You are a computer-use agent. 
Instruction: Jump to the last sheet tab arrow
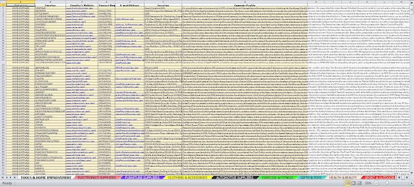tap(15, 178)
